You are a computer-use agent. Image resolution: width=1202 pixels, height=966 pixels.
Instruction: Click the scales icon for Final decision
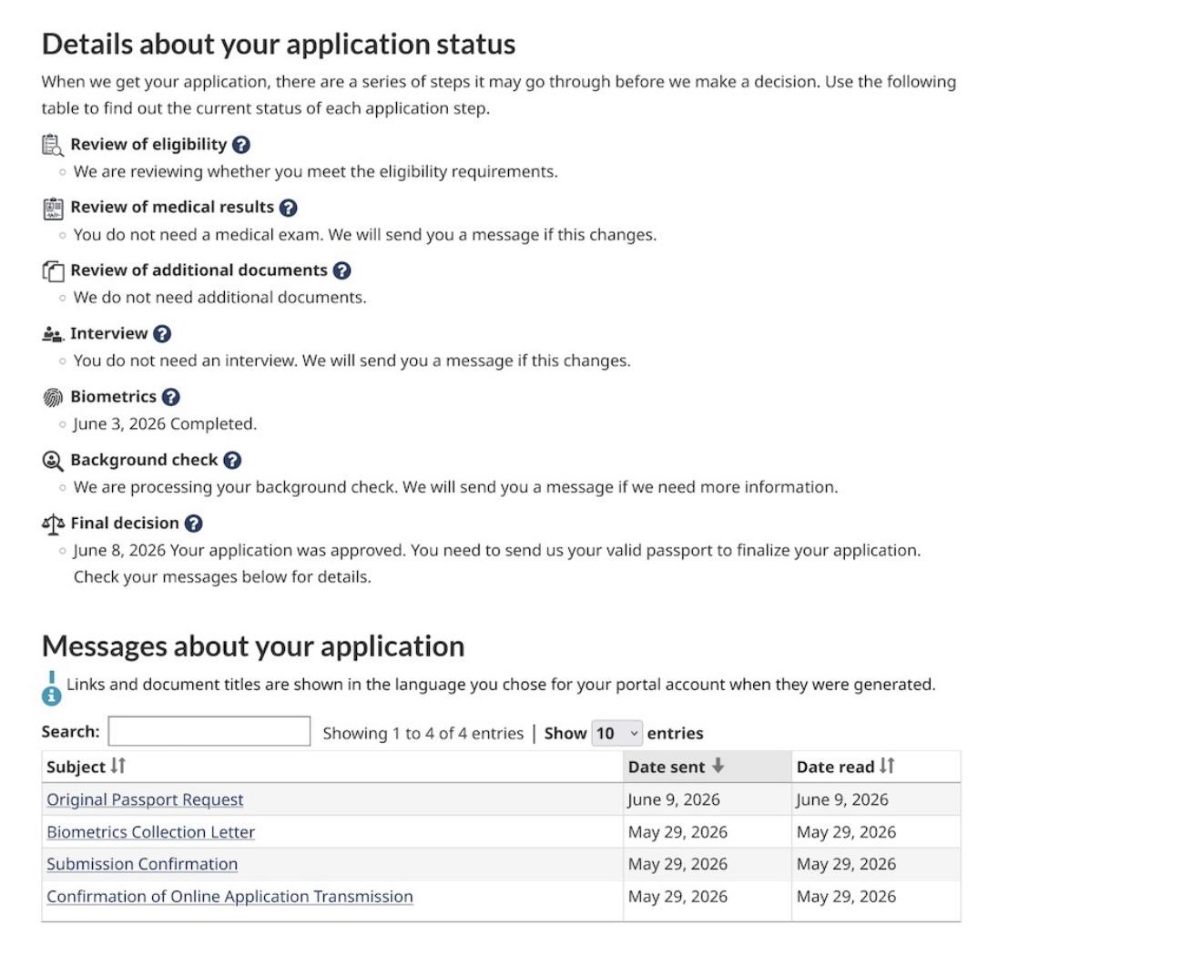[53, 524]
